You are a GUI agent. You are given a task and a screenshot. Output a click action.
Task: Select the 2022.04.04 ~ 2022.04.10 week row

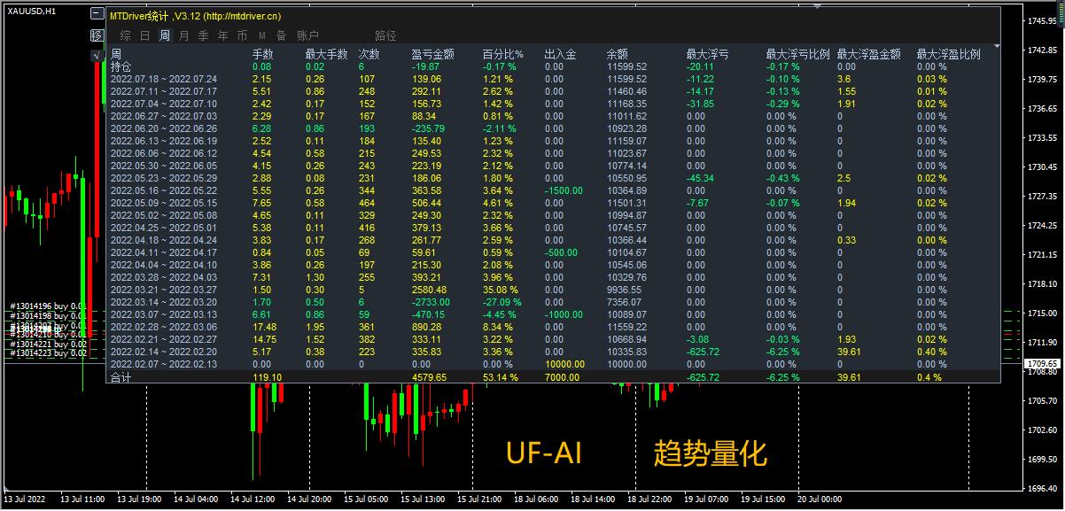(553, 265)
